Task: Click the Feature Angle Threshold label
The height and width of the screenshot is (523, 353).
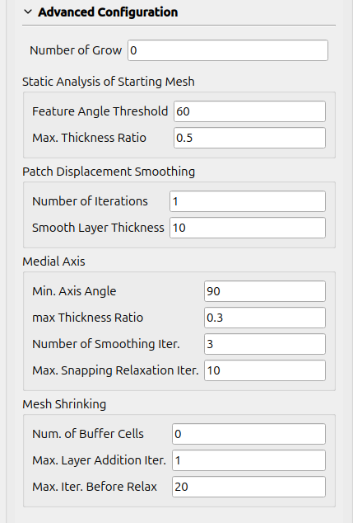Action: 100,111
